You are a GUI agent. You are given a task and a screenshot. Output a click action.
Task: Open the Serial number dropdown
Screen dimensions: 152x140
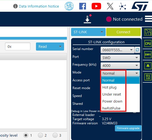(x=117, y=50)
